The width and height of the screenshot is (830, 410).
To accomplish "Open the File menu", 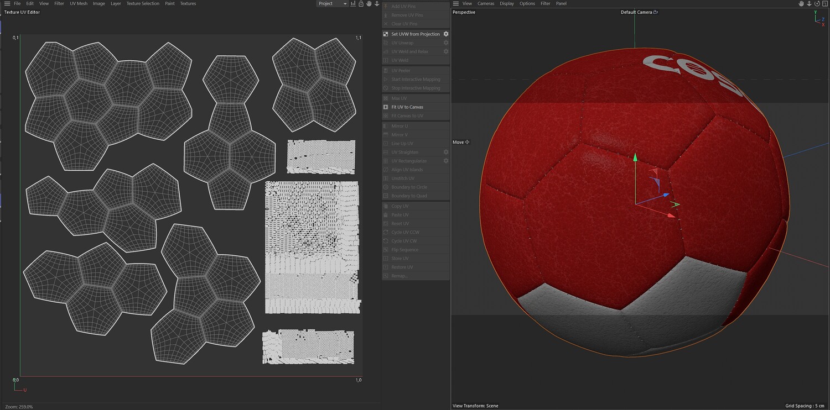I will point(17,3).
